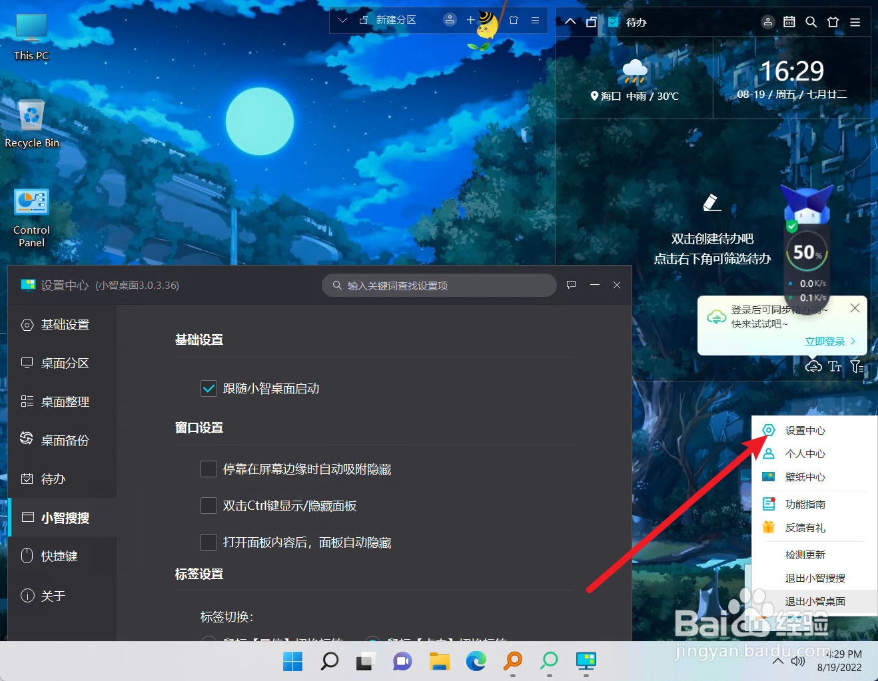
Task: Collapse the 新建分区 panel with chevron
Action: pos(342,20)
